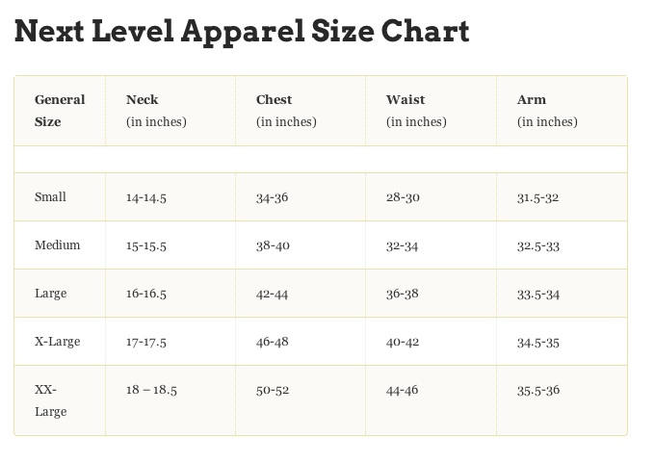Click the Next Level Apparel Size Chart title

tap(242, 32)
